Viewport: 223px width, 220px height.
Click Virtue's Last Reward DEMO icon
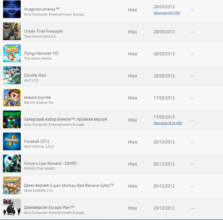click(12, 163)
